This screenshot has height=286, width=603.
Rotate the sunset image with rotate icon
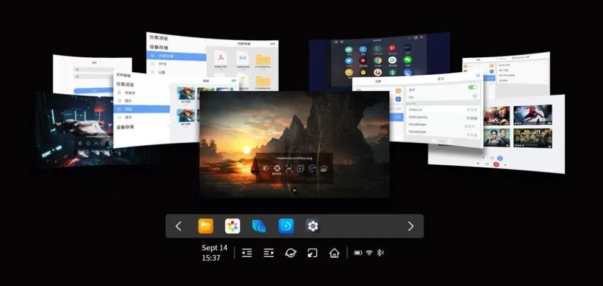click(x=312, y=168)
